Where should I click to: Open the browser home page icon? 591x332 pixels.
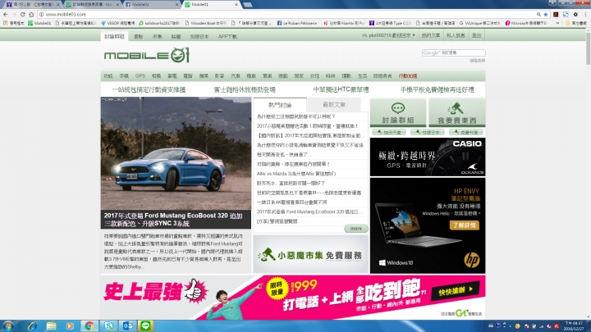click(x=31, y=14)
